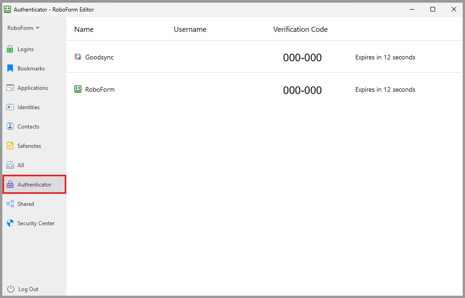The width and height of the screenshot is (465, 298).
Task: Click the Identities card icon
Action: pos(10,107)
